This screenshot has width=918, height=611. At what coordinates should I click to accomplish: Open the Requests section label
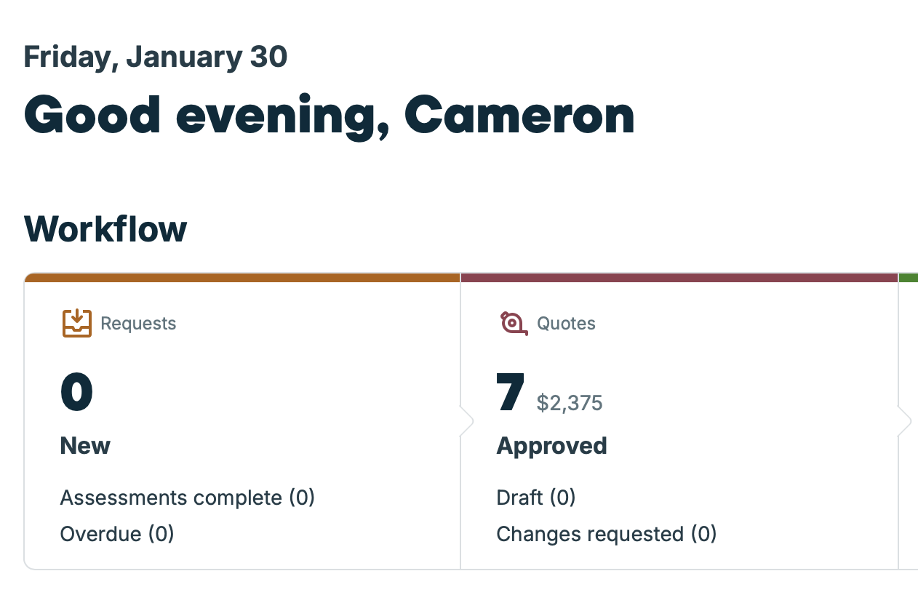coord(138,324)
